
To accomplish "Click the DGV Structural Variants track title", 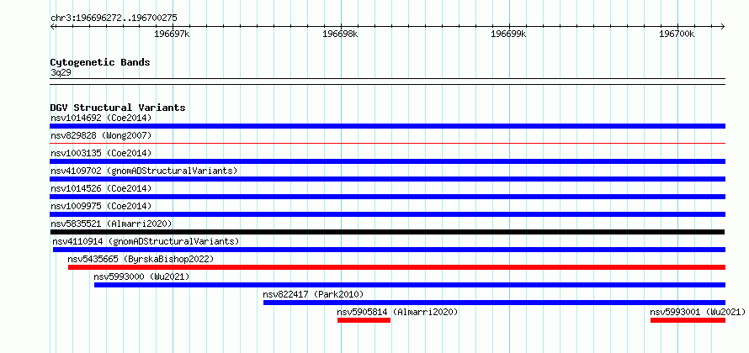I will [x=118, y=108].
